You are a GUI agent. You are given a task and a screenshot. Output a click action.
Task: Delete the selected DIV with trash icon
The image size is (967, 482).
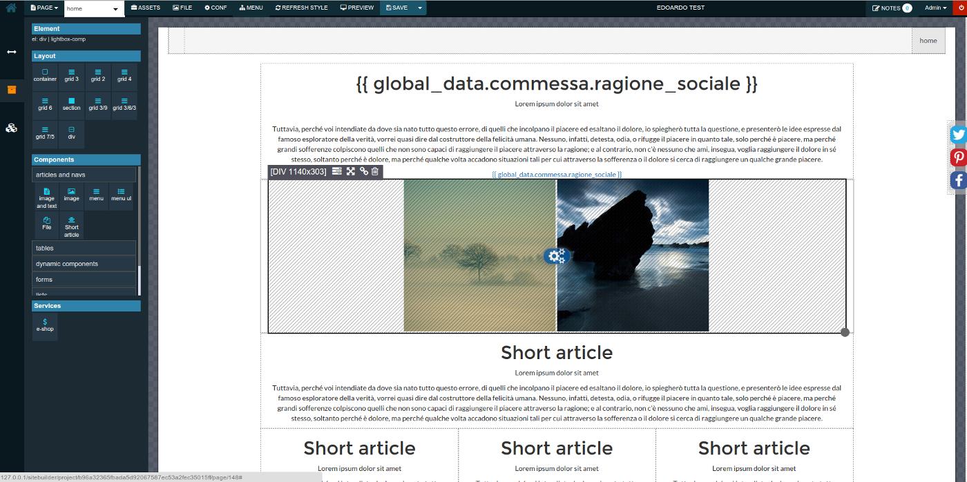[x=375, y=171]
